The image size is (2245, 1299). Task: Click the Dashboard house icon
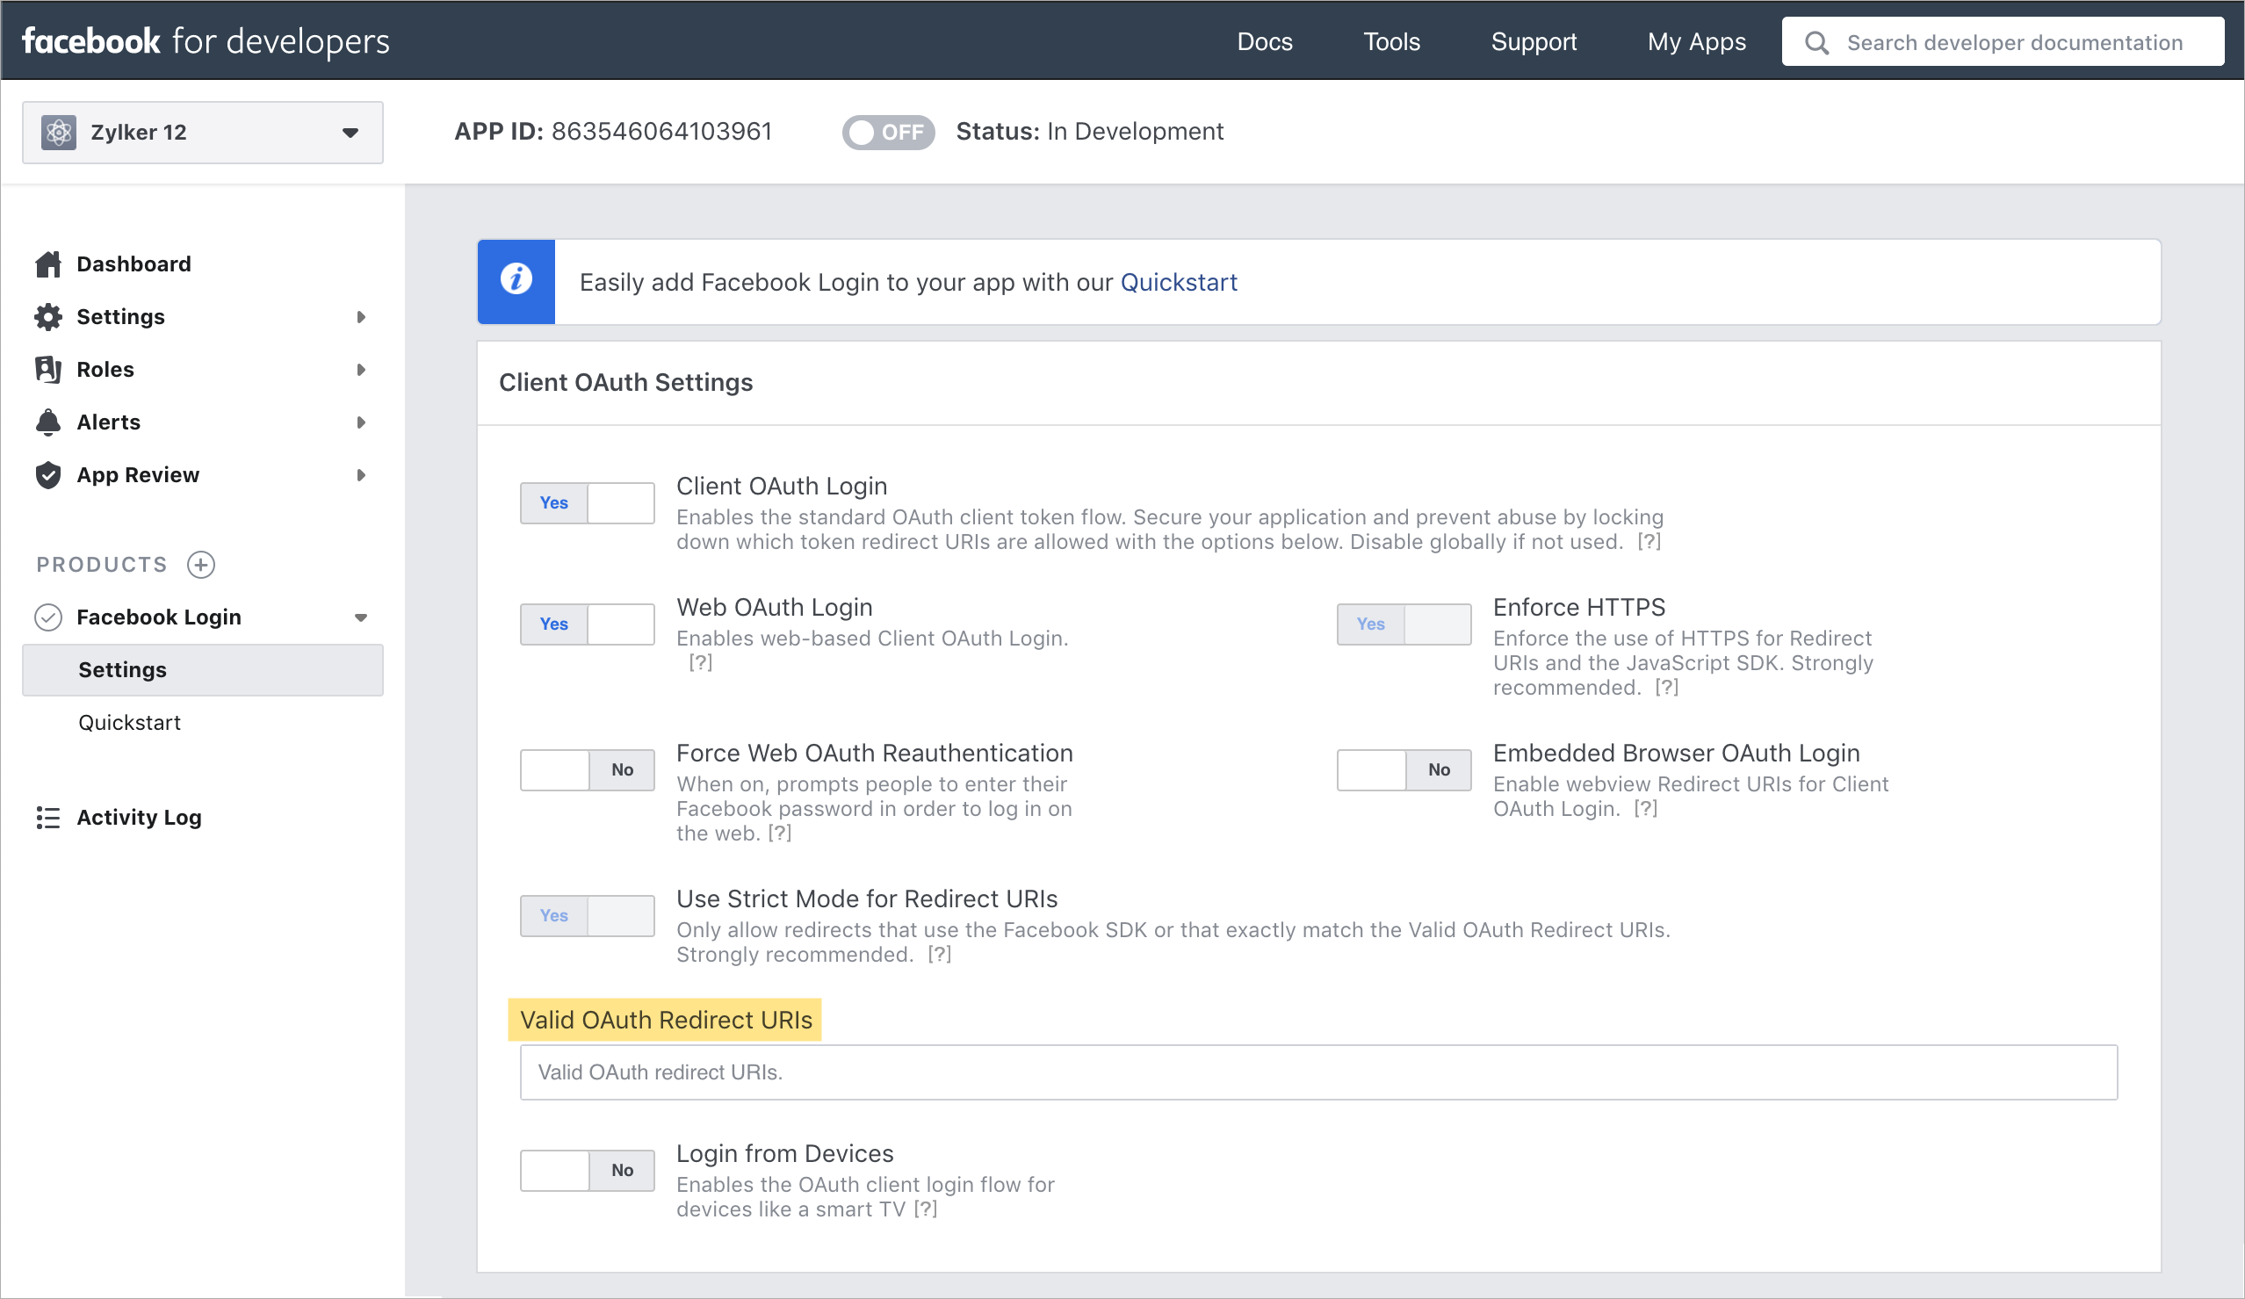click(48, 263)
